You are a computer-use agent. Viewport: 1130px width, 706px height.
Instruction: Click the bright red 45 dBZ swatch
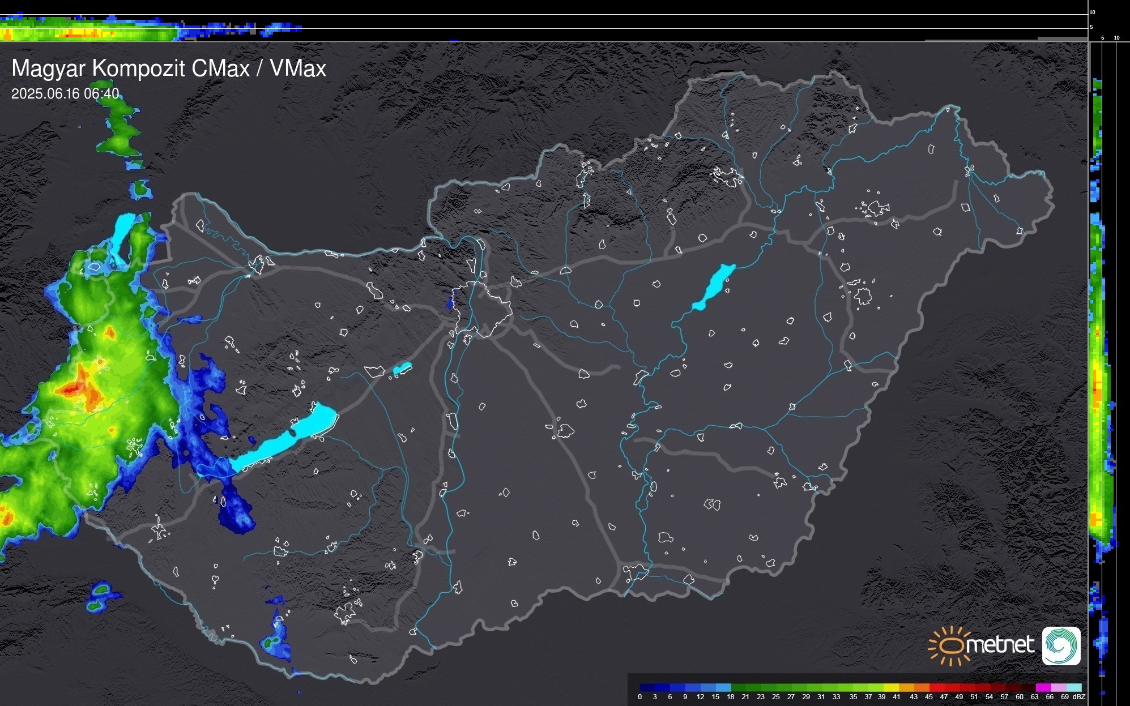coord(936,687)
